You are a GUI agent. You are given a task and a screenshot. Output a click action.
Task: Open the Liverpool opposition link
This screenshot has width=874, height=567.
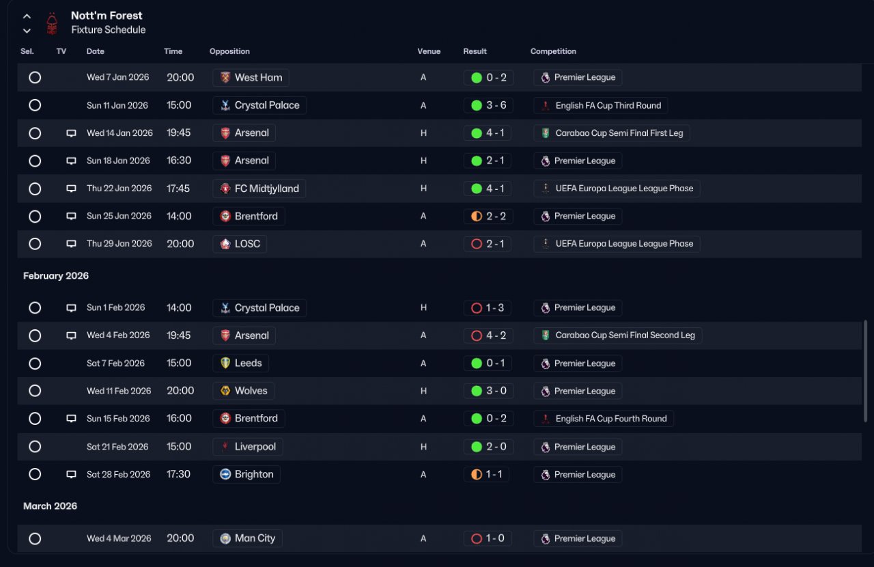coord(248,447)
